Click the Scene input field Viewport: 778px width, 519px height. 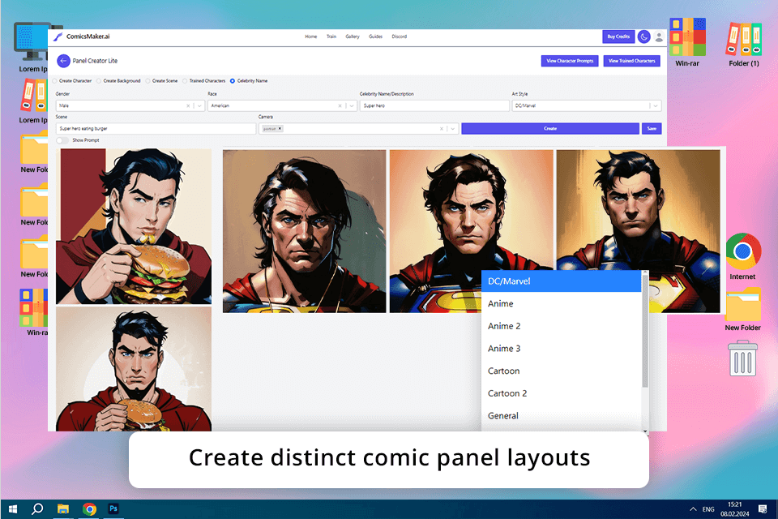pyautogui.click(x=156, y=129)
